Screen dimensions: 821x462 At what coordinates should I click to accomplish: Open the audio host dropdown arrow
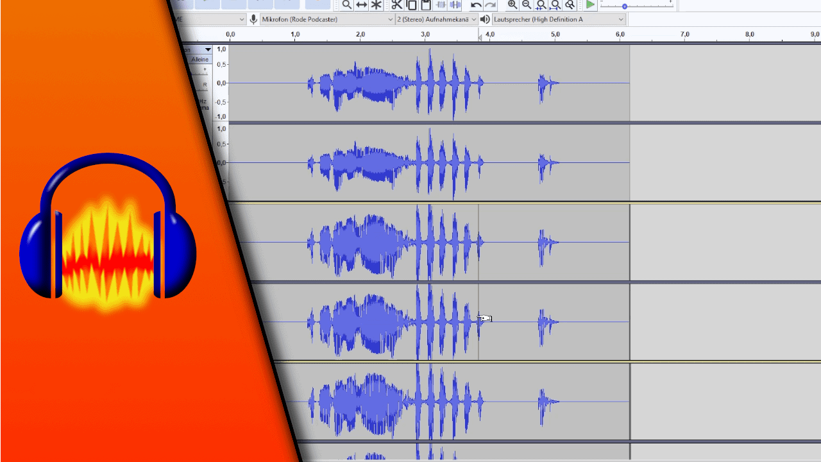tap(242, 19)
